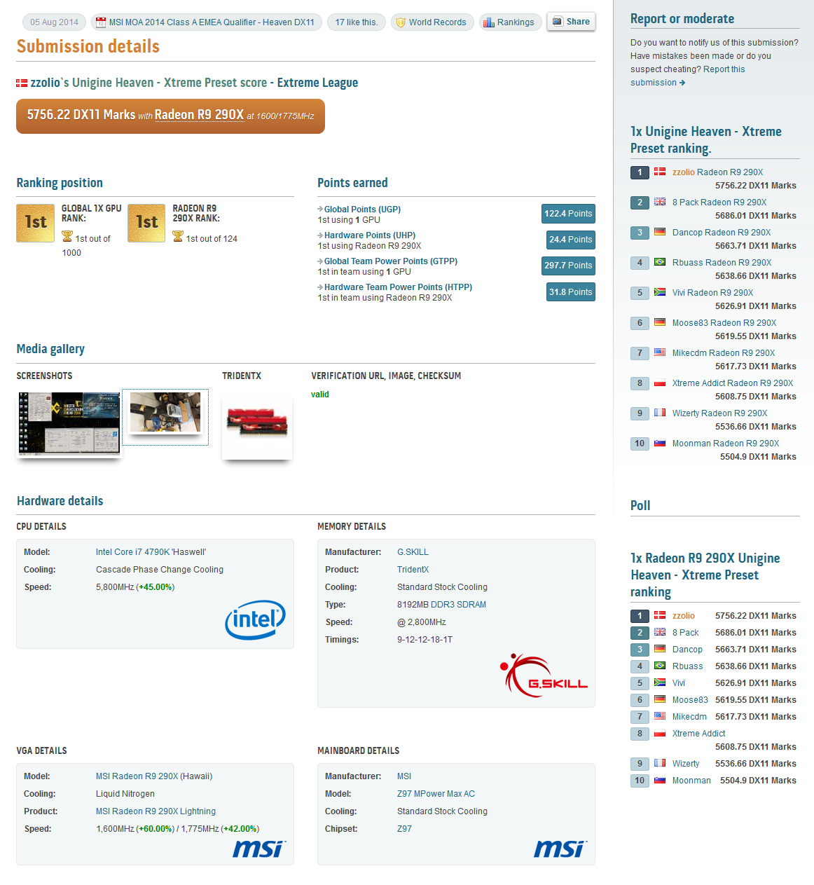Click Germany flag beside Moose83 in lower ranking
814x885 pixels.
coord(660,699)
